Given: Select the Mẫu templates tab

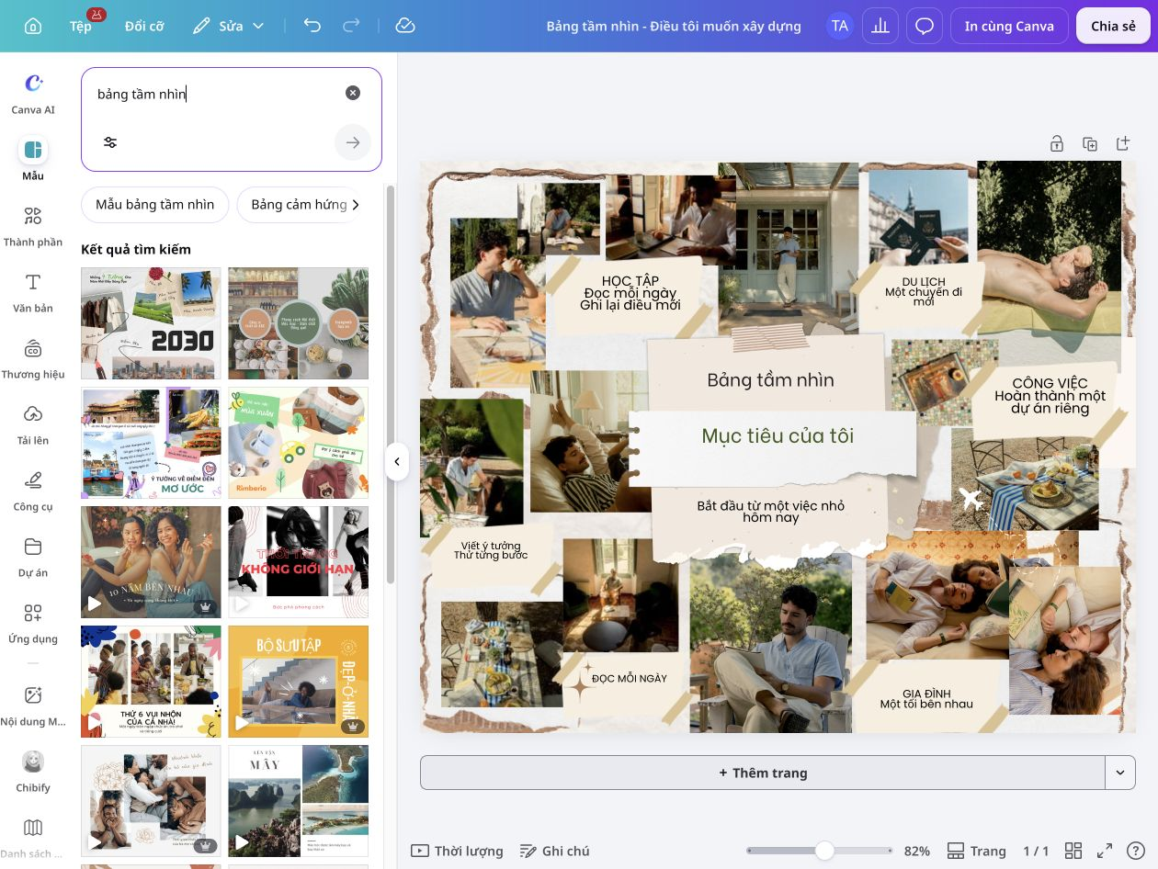Looking at the screenshot, I should (x=33, y=159).
